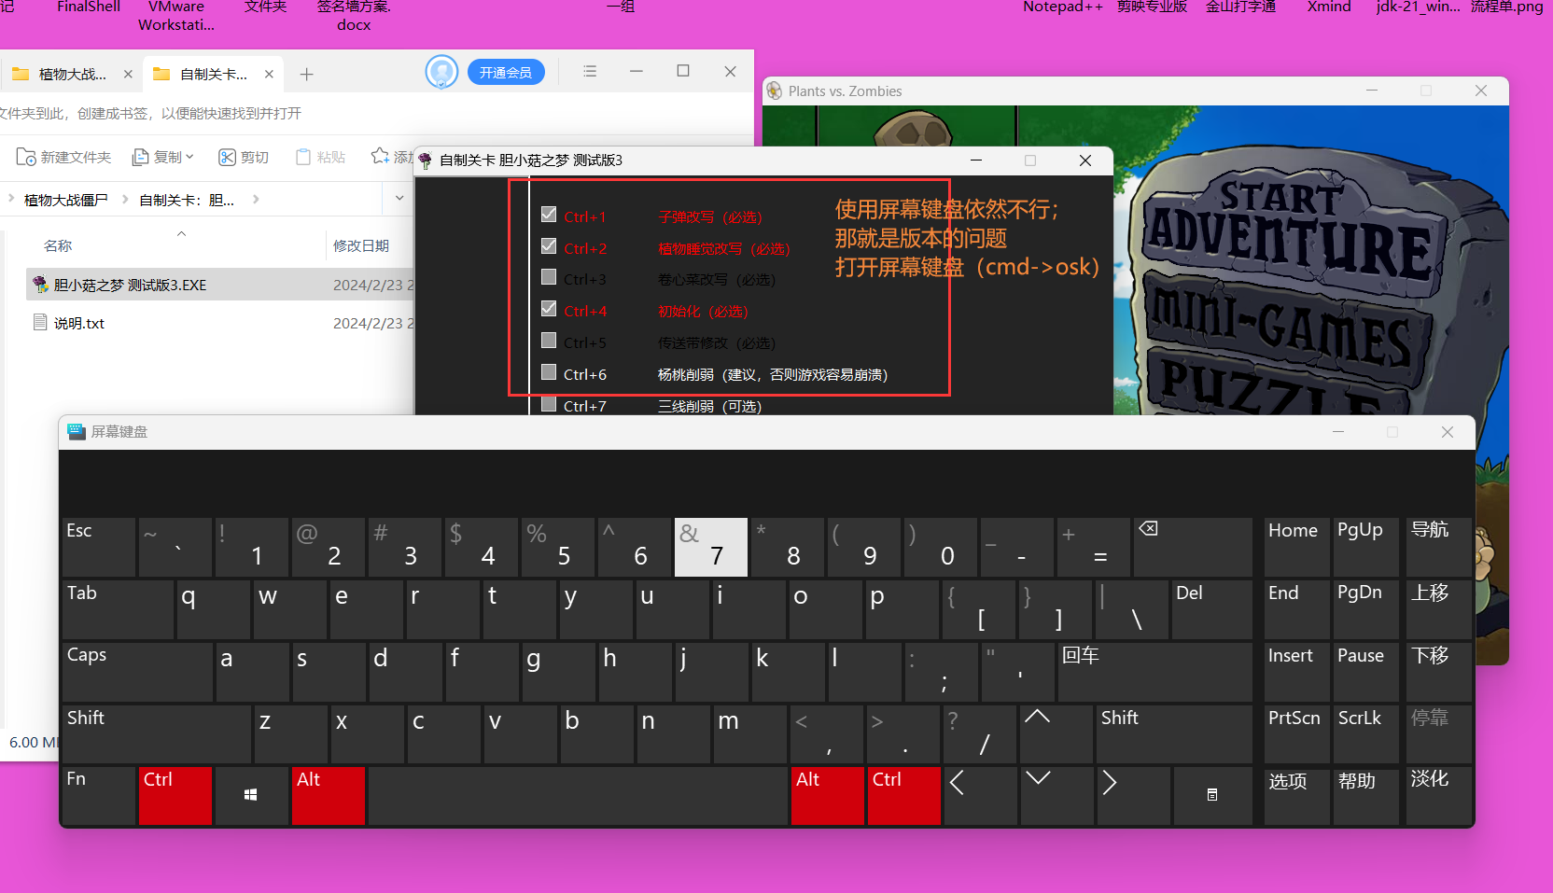The height and width of the screenshot is (893, 1553).
Task: Check the Ctrl+5 checkbox in the trainer
Action: click(549, 341)
